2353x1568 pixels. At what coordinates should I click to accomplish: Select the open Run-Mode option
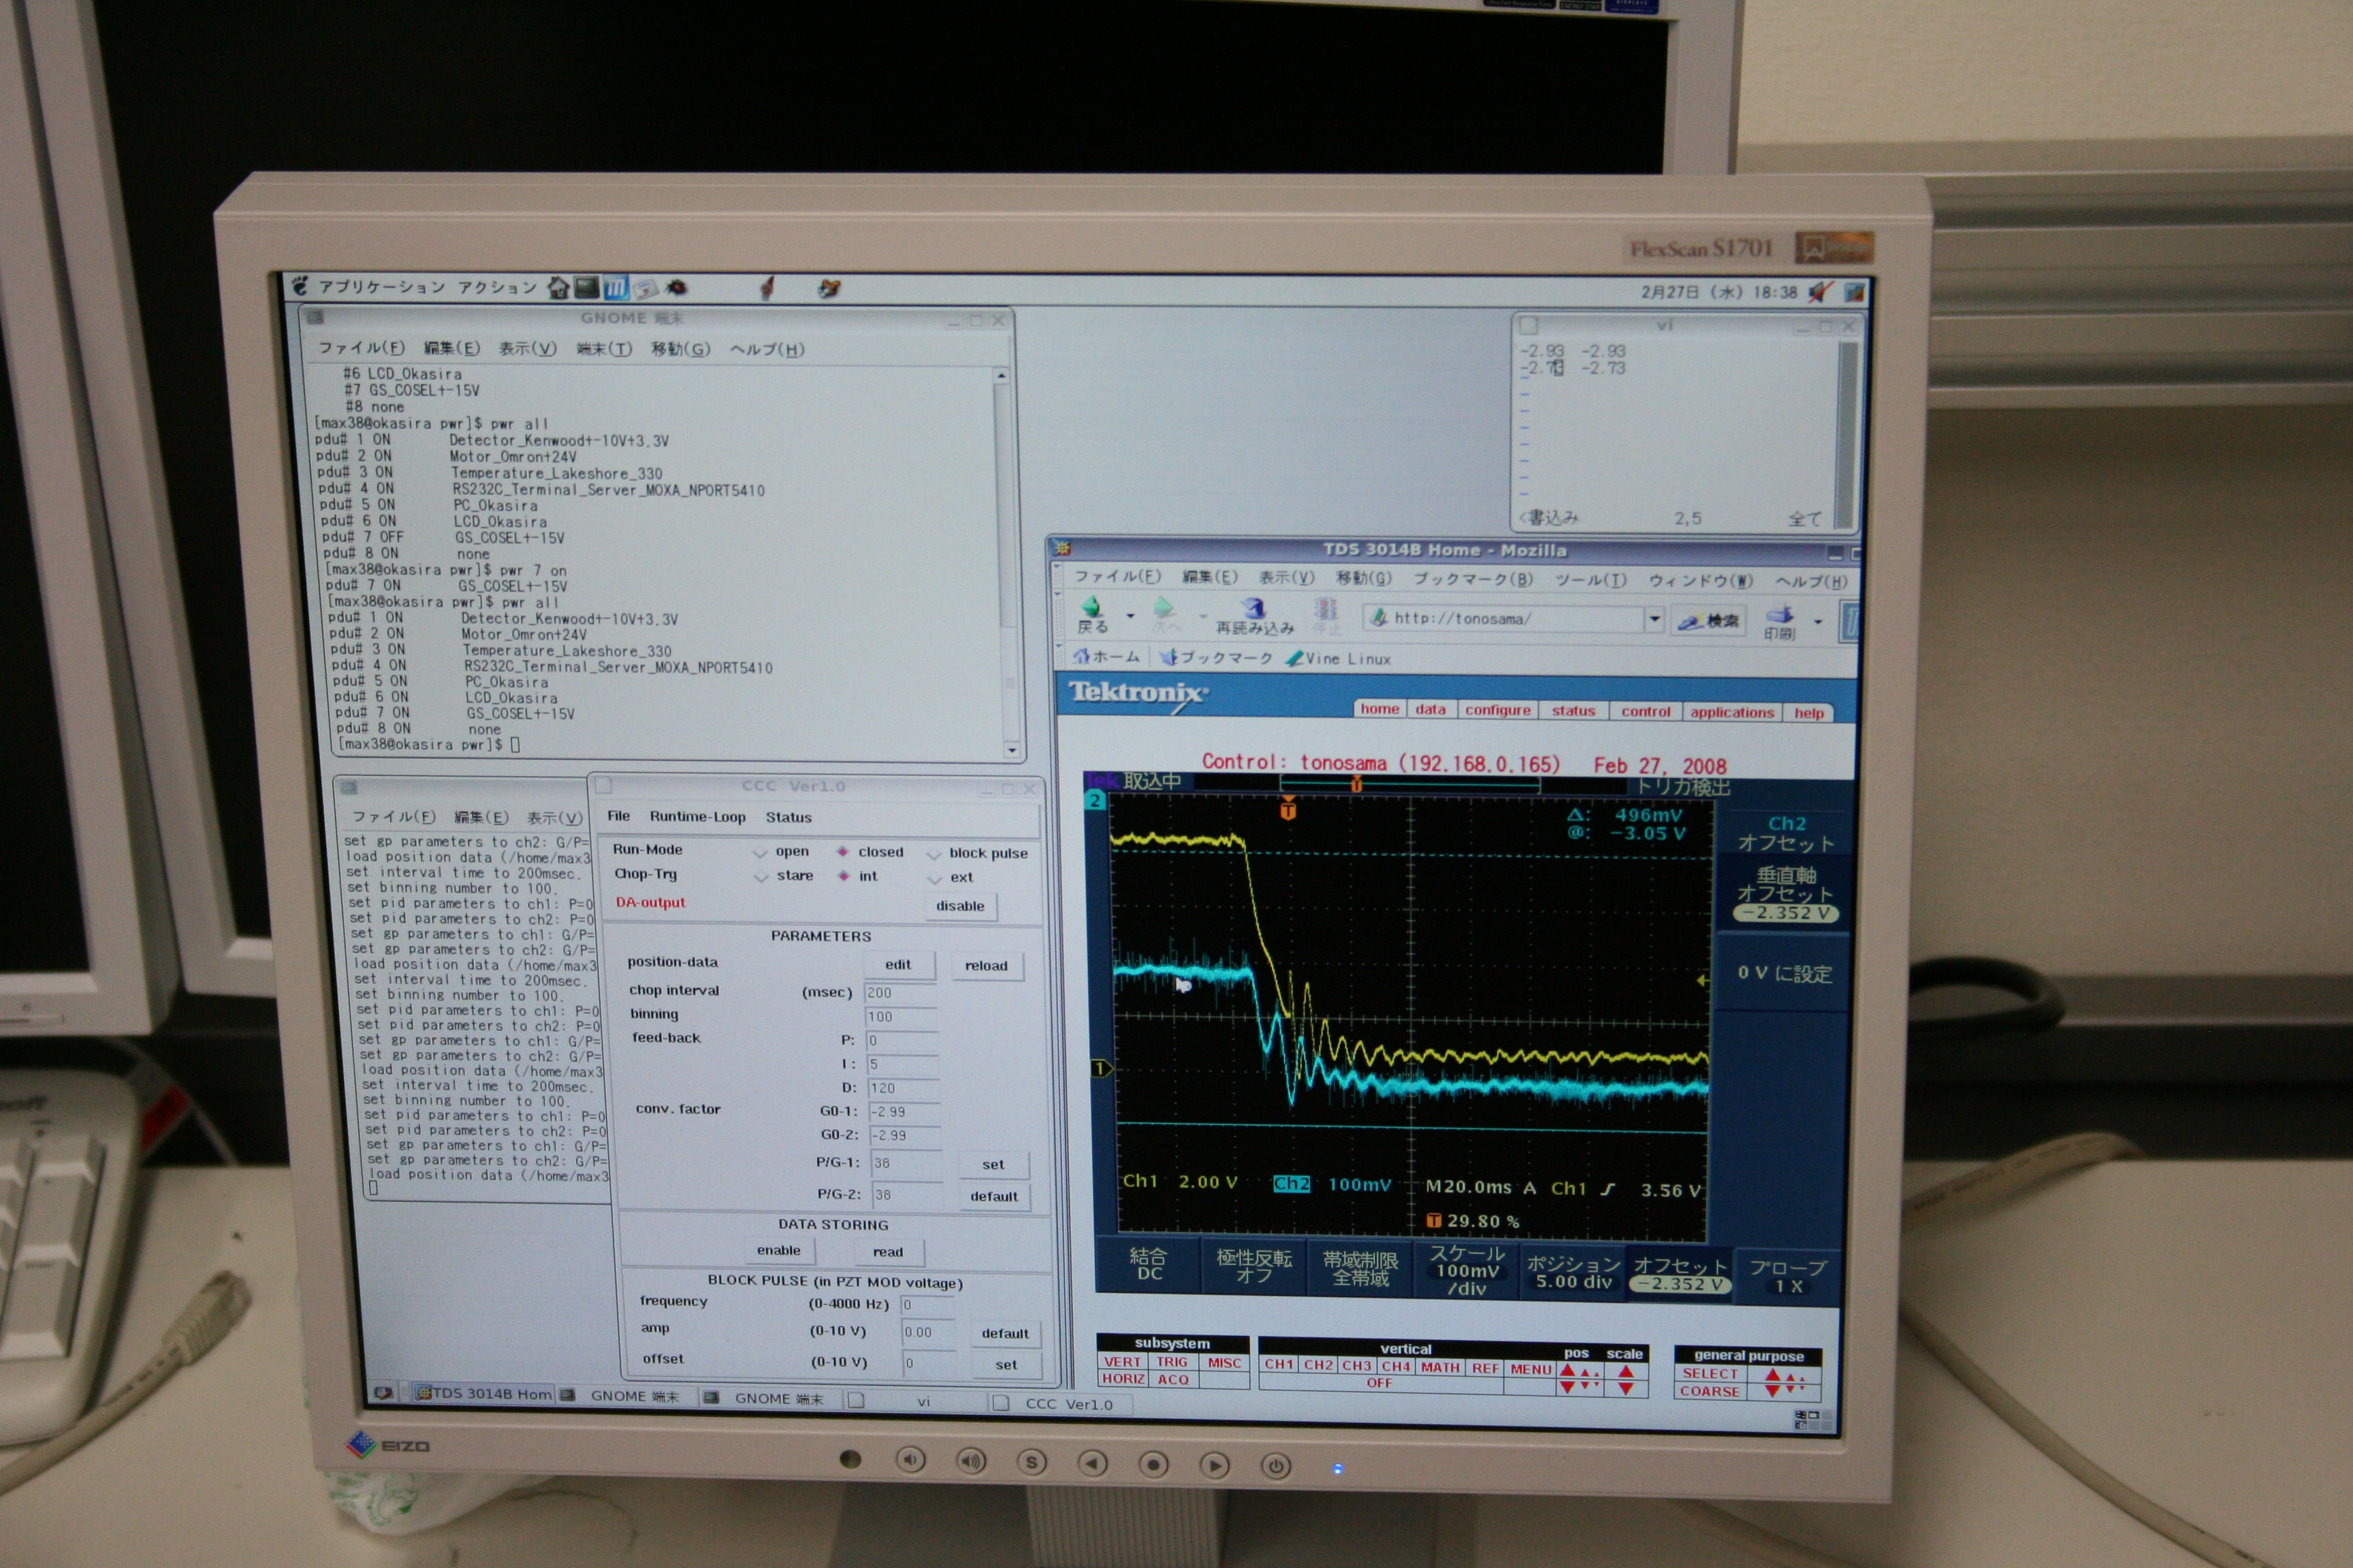[782, 851]
